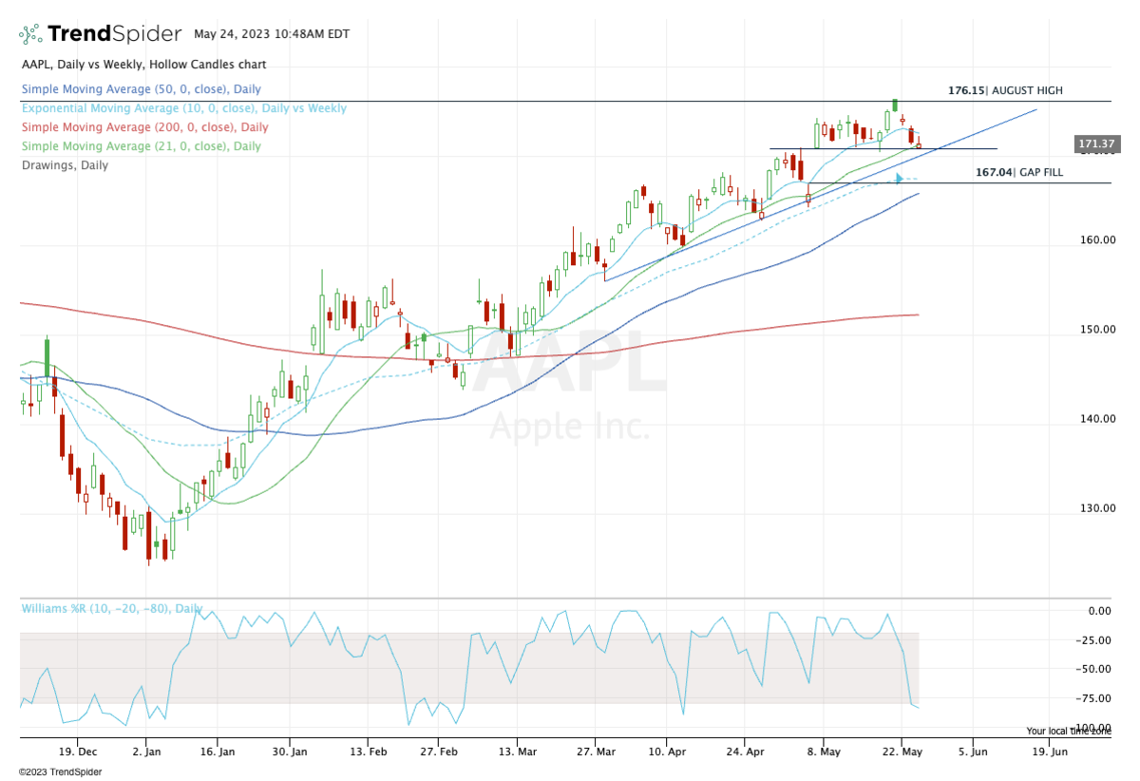The image size is (1140, 781).
Task: Click the TrendSpider logo icon
Action: pos(30,34)
